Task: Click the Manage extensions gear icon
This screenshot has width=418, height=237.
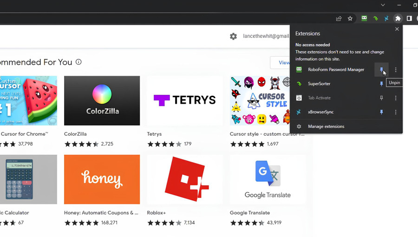Action: click(x=299, y=126)
